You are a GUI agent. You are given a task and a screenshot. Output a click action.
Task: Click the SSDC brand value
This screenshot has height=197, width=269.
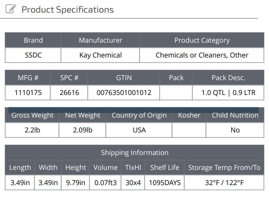(33, 55)
